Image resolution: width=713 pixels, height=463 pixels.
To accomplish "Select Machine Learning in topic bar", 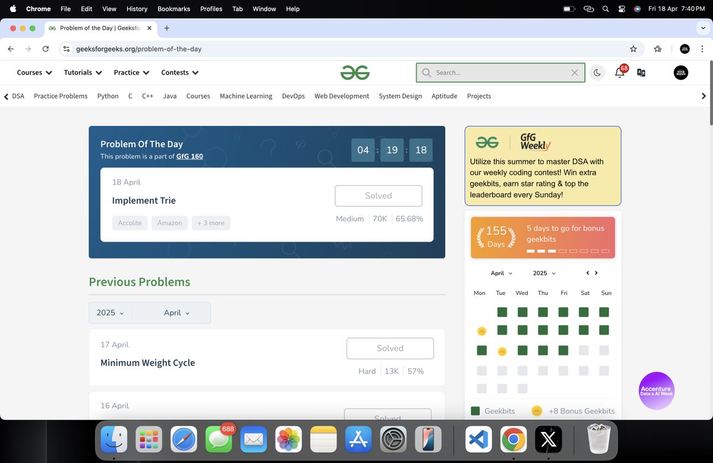I will (x=246, y=96).
